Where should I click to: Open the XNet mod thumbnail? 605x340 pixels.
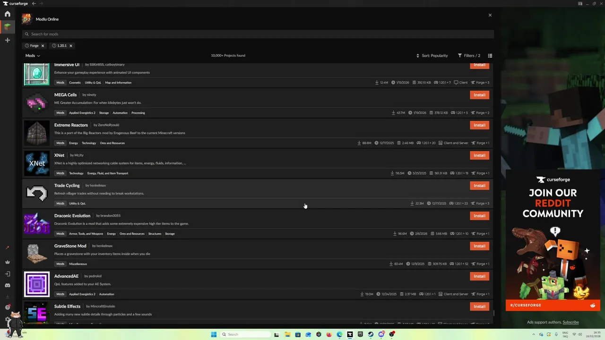(37, 163)
